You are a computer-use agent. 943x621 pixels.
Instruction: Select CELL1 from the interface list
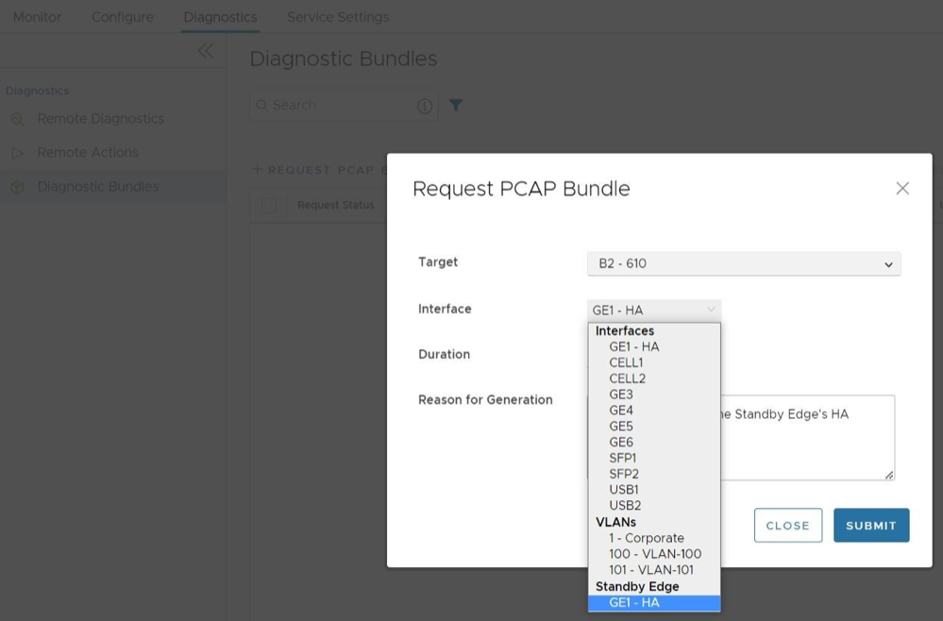pyautogui.click(x=626, y=362)
